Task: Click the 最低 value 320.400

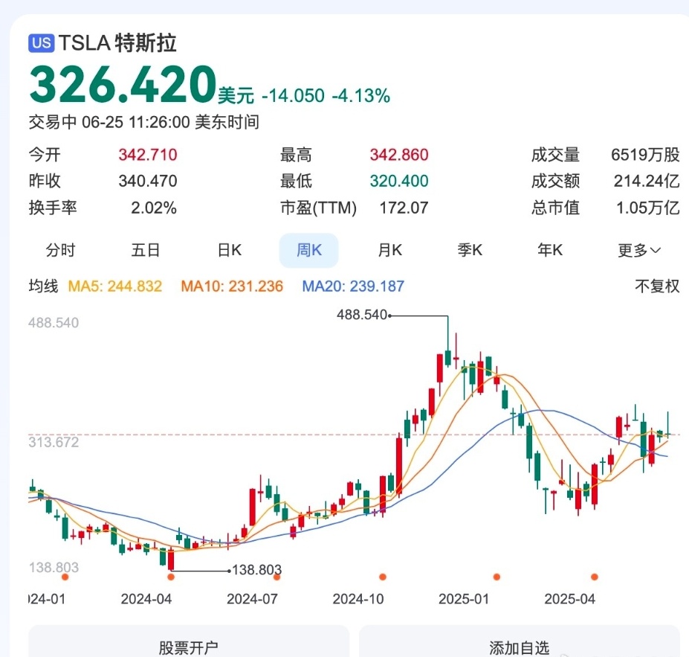Action: 399,181
